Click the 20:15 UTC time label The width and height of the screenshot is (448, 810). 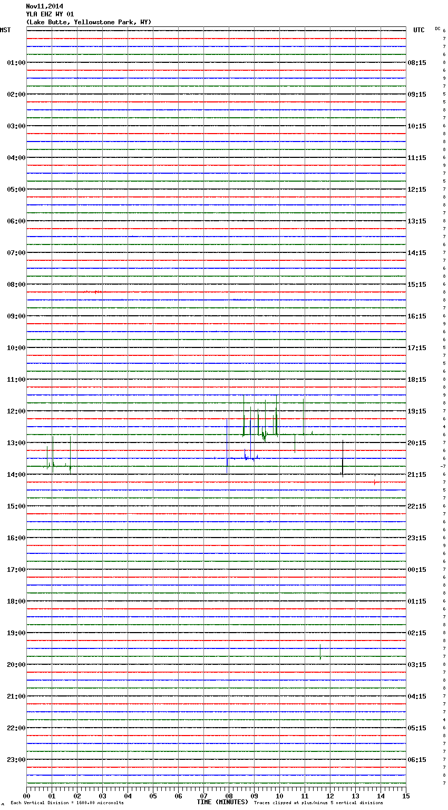pyautogui.click(x=417, y=443)
